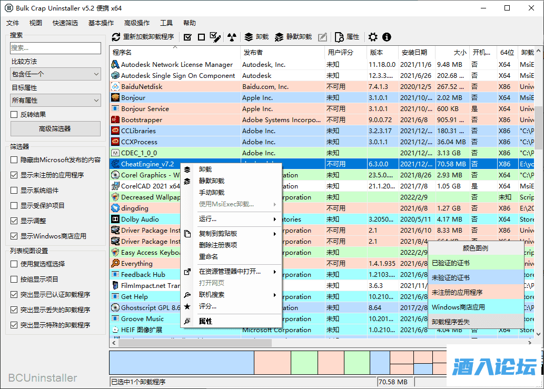Viewport: 544px width, 389px height.
Task: Open settings via the gear icon
Action: click(373, 37)
